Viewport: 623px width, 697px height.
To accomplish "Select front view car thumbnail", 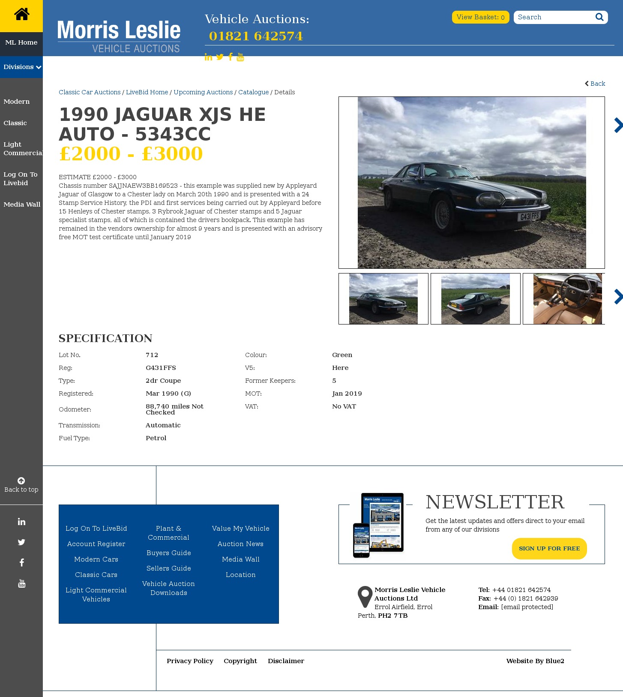I will pyautogui.click(x=383, y=299).
